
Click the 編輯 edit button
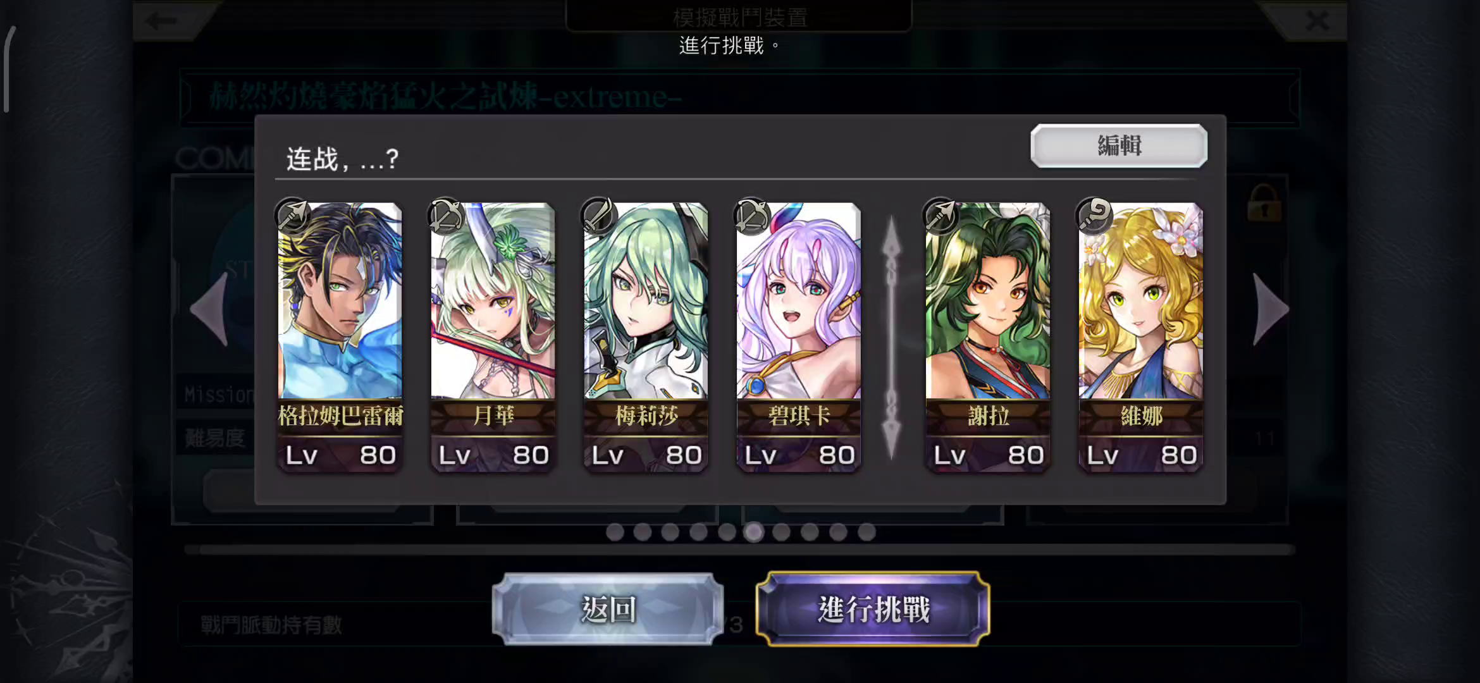[1119, 145]
